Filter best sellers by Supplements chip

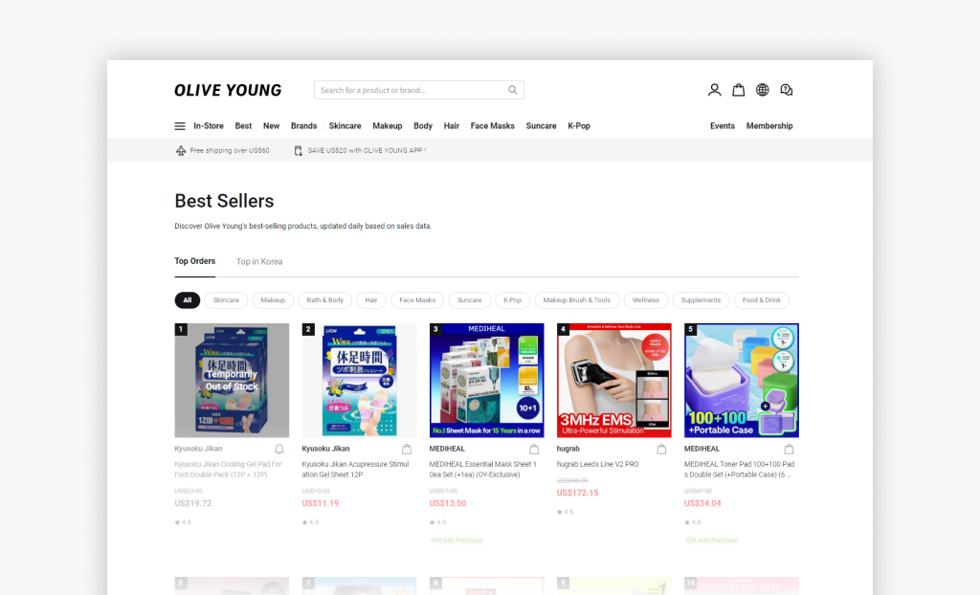pos(701,300)
